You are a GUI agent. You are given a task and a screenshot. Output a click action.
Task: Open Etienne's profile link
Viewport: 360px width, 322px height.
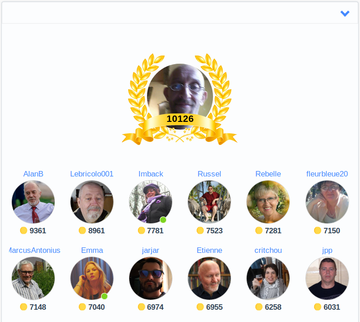pos(209,250)
